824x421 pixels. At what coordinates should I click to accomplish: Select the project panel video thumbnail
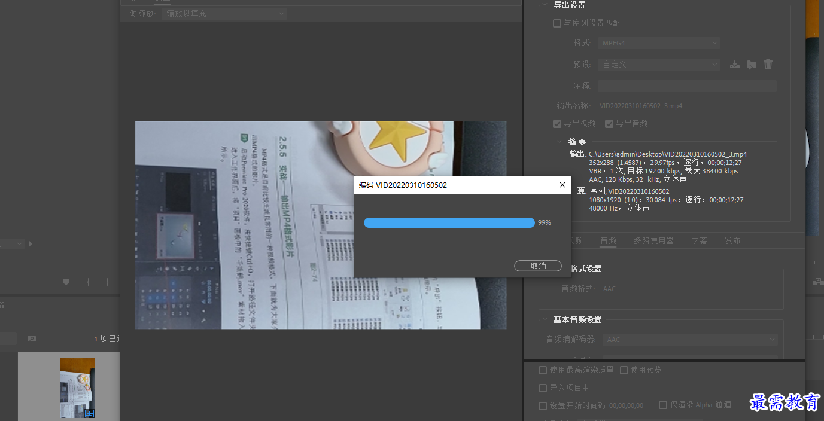pyautogui.click(x=77, y=388)
